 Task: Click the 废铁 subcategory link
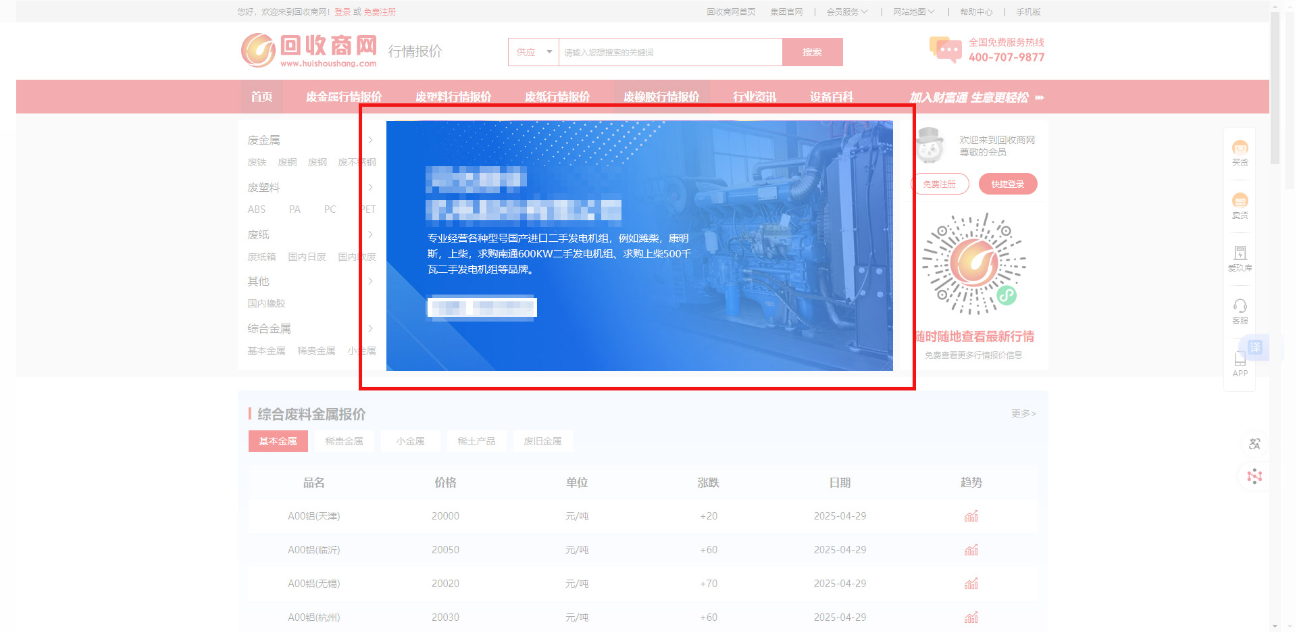click(257, 162)
